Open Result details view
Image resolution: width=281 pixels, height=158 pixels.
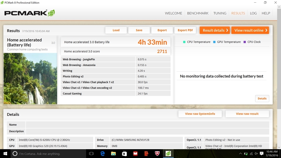pos(215,30)
